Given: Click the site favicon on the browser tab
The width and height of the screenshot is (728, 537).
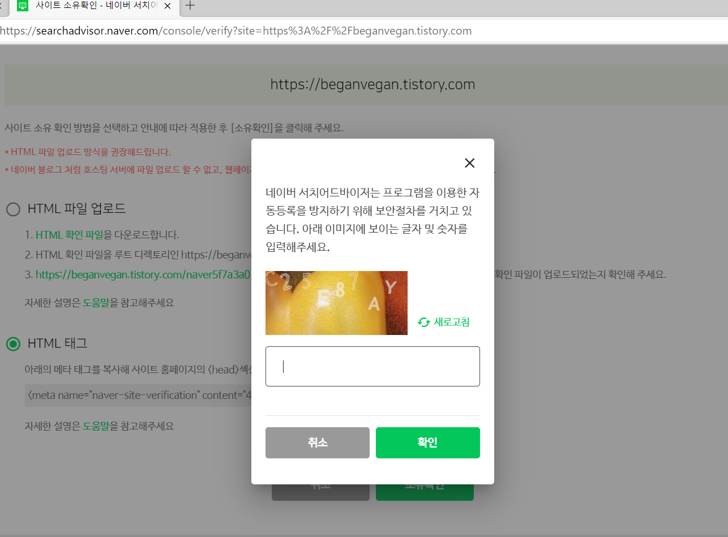Looking at the screenshot, I should coord(23,6).
